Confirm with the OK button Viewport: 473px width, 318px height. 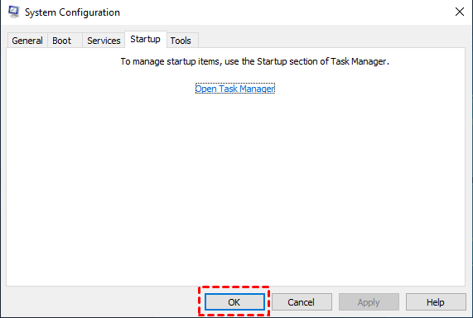tap(234, 301)
